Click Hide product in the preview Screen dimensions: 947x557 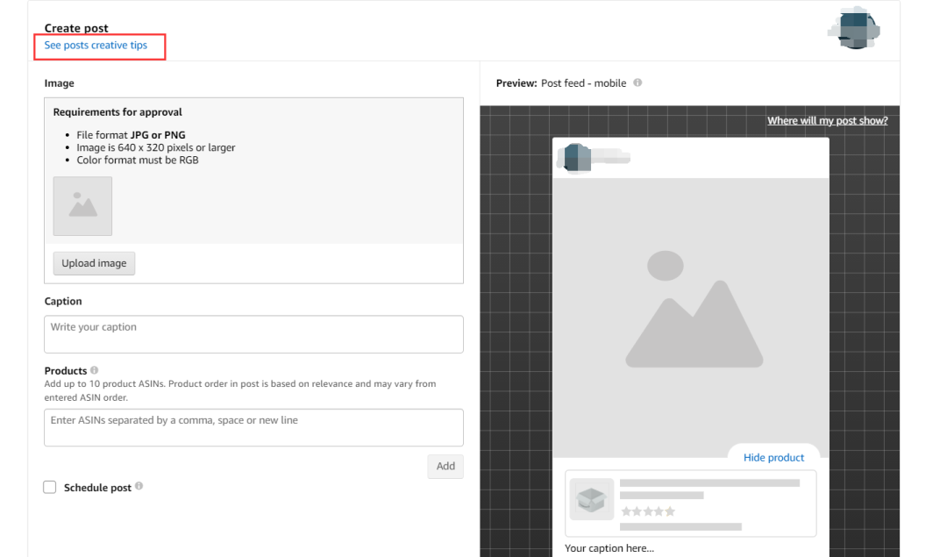tap(773, 458)
